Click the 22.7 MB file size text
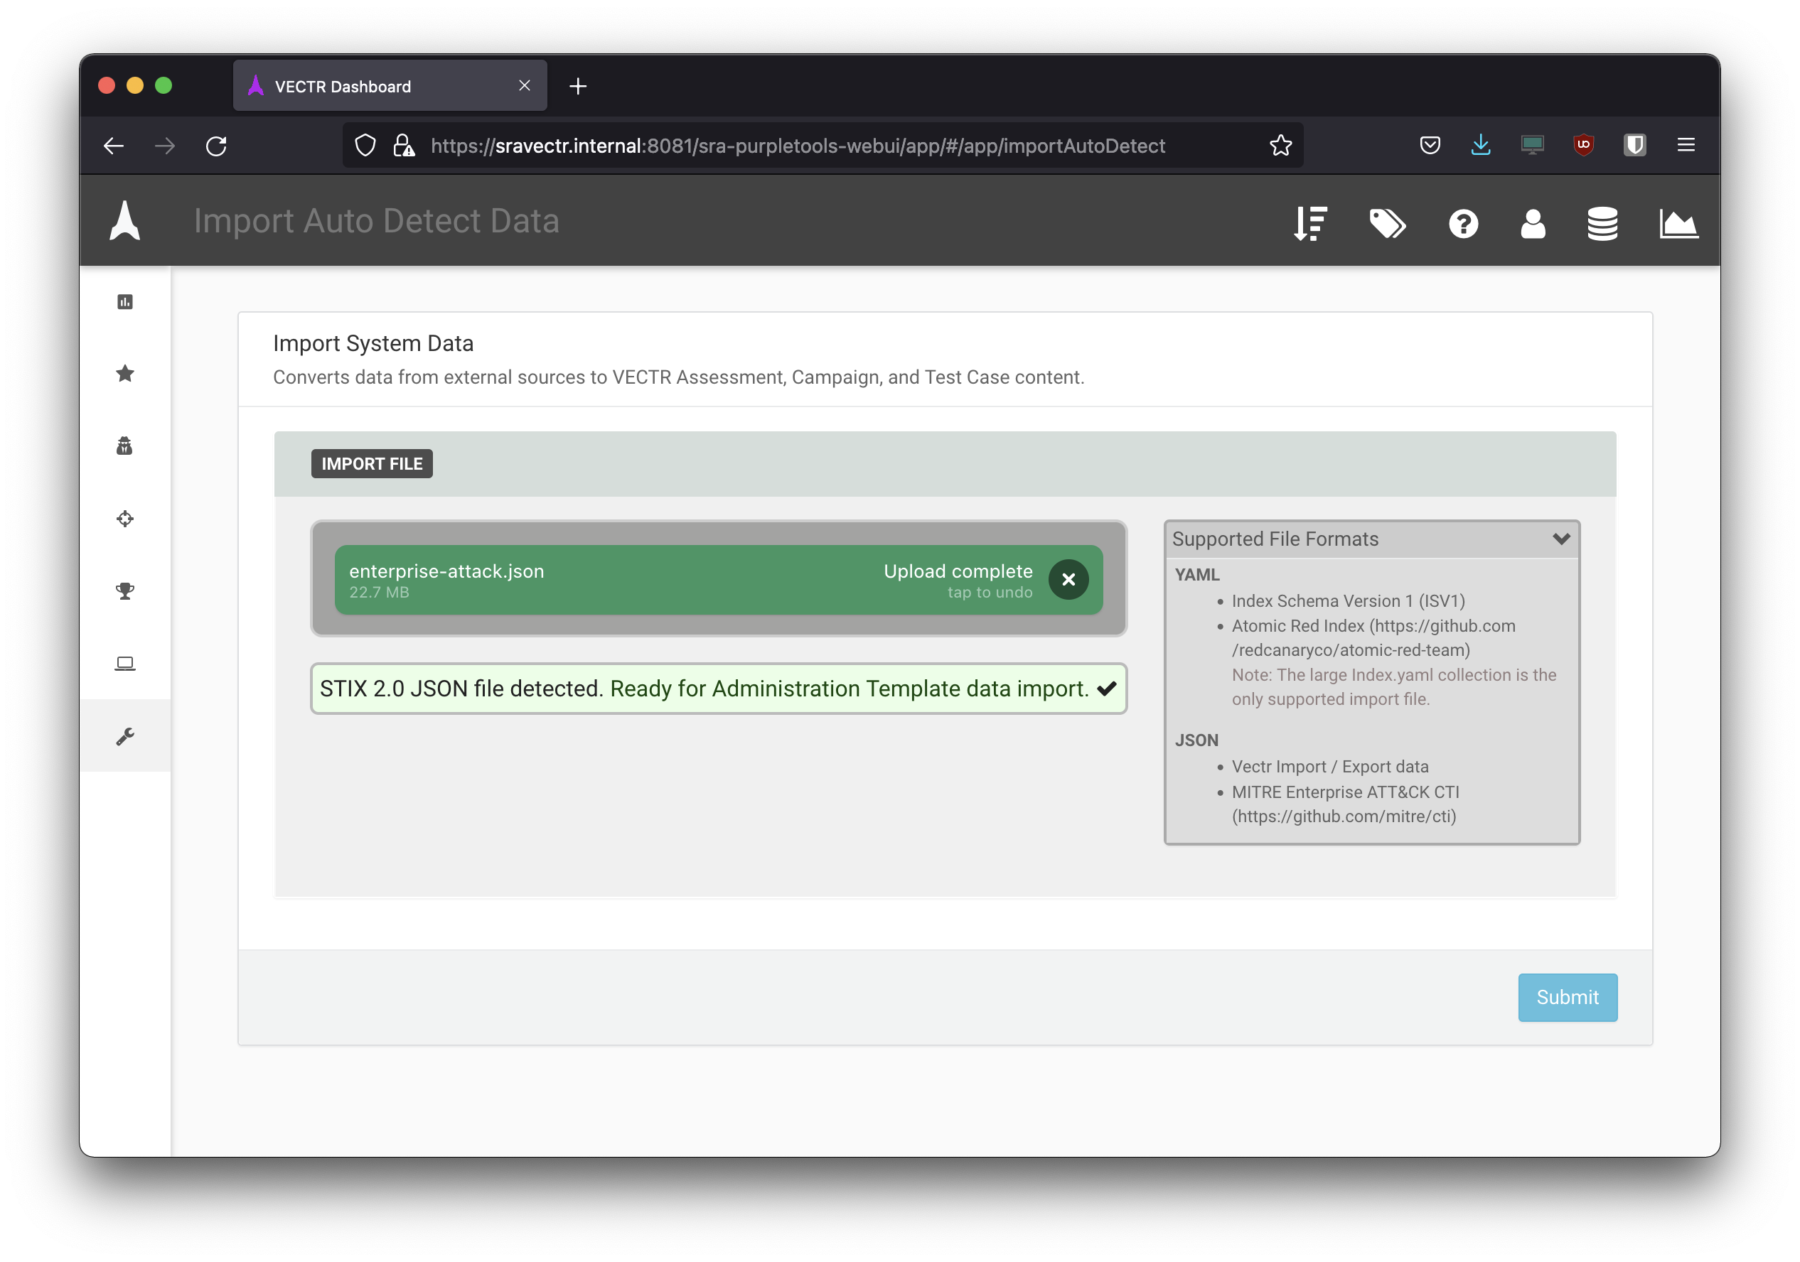The height and width of the screenshot is (1262, 1800). [x=379, y=593]
